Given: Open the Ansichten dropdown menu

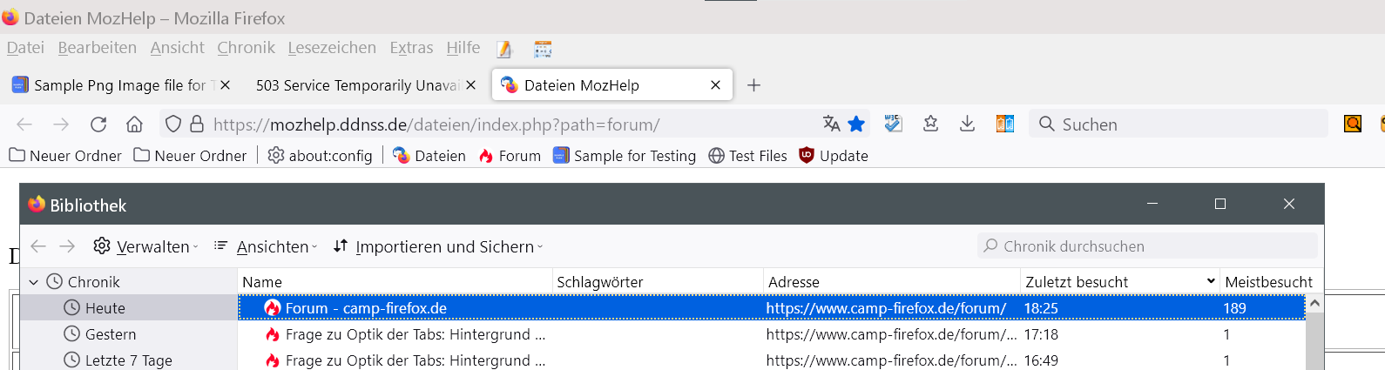Looking at the screenshot, I should point(266,246).
